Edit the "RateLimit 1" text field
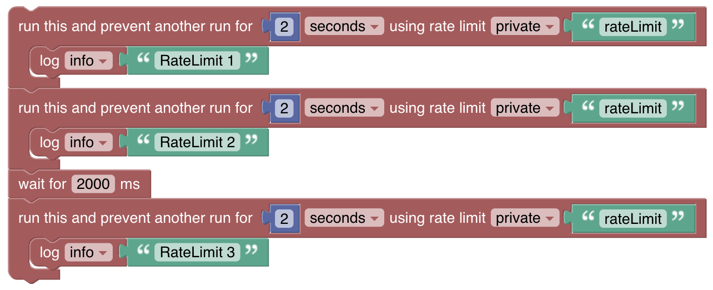The width and height of the screenshot is (713, 290). click(x=197, y=61)
